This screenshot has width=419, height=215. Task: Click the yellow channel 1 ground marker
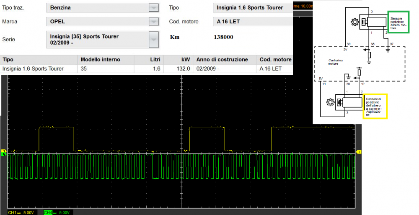point(4,151)
